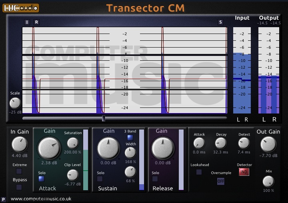Toggle the Oversample OFF button
The image size is (288, 203).
pos(221,181)
